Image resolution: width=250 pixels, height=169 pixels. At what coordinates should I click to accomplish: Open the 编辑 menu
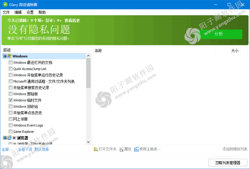[18, 12]
